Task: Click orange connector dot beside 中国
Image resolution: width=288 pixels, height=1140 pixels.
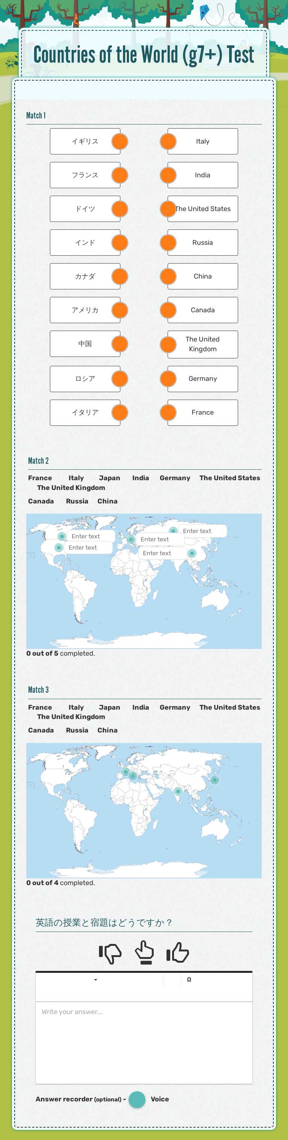Action: 120,344
